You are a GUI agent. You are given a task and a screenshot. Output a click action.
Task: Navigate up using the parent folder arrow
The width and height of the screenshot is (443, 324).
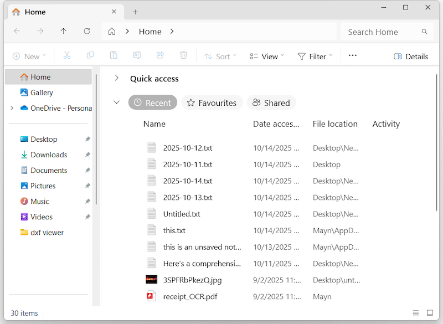[64, 32]
